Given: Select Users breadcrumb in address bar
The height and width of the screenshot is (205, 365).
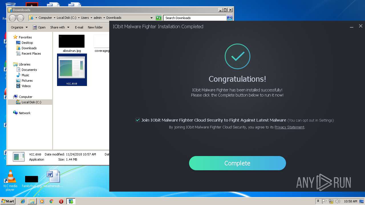Looking at the screenshot, I should coord(85,18).
